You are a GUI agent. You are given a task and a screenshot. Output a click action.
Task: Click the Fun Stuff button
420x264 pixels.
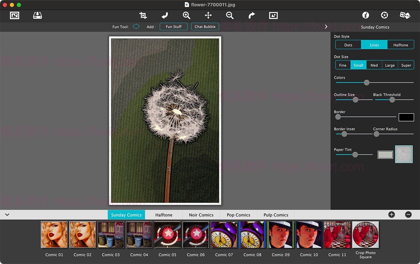[x=174, y=27]
